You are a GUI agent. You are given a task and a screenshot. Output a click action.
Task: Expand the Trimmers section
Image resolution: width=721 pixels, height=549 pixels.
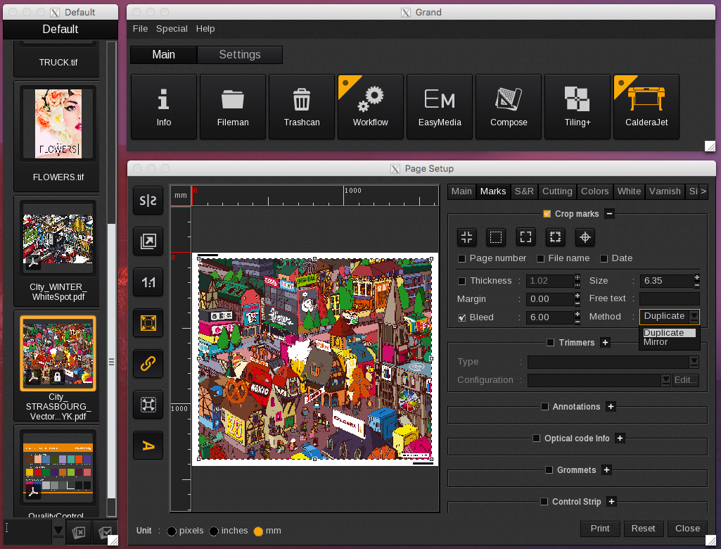605,342
